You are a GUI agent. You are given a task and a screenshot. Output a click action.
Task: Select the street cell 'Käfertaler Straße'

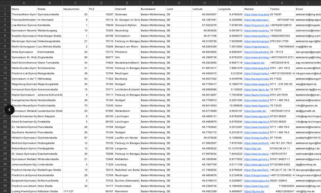click(x=49, y=191)
